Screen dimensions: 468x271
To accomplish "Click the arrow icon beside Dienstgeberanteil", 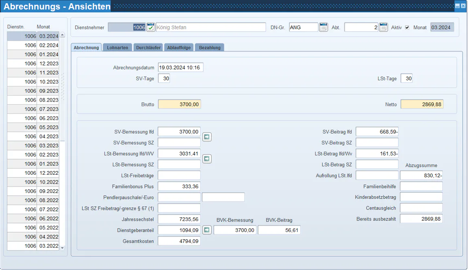I will (x=207, y=230).
